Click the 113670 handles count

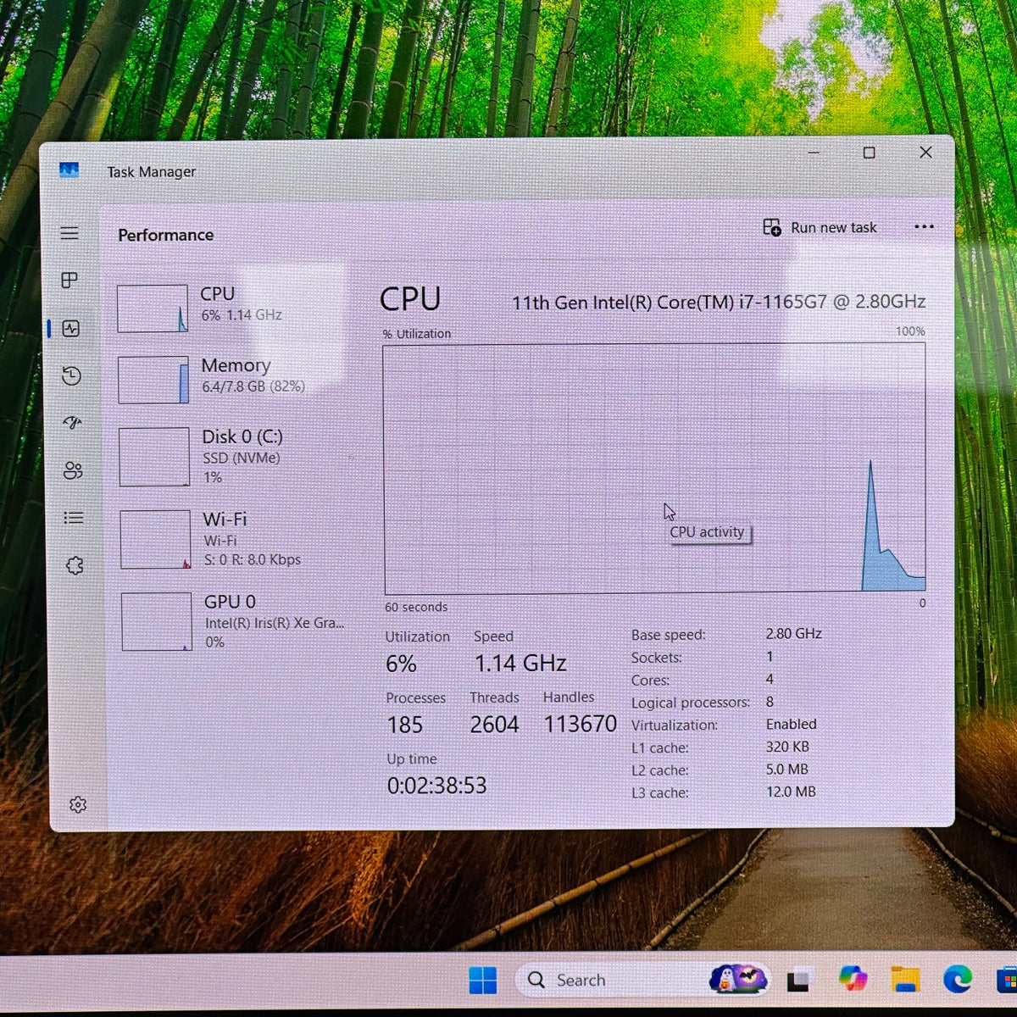click(581, 724)
